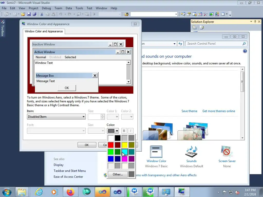Open the File menu
The image size is (263, 197).
point(4,8)
